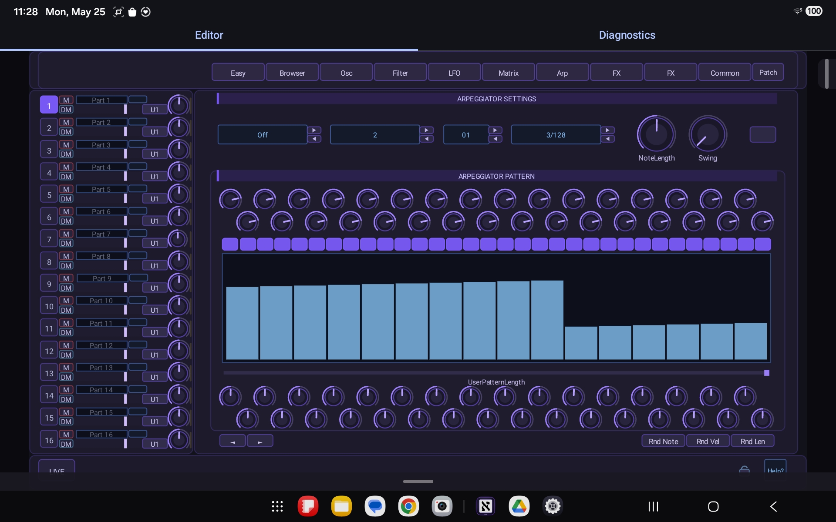Switch to the Diagnostics tab
Image resolution: width=836 pixels, height=522 pixels.
click(x=627, y=35)
